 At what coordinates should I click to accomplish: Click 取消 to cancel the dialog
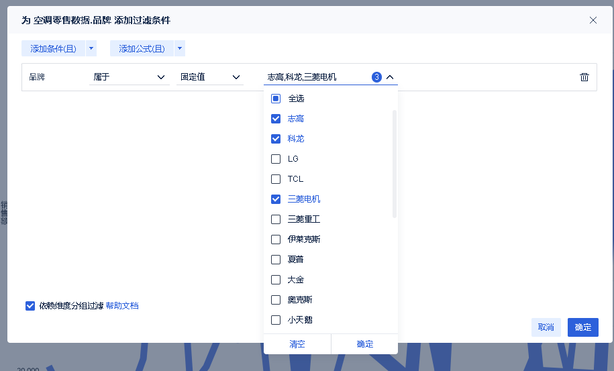pyautogui.click(x=546, y=327)
